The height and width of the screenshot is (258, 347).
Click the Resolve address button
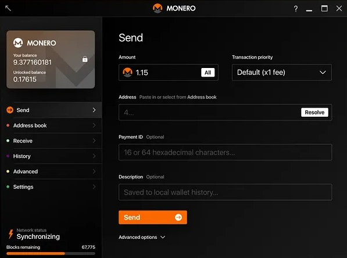314,112
